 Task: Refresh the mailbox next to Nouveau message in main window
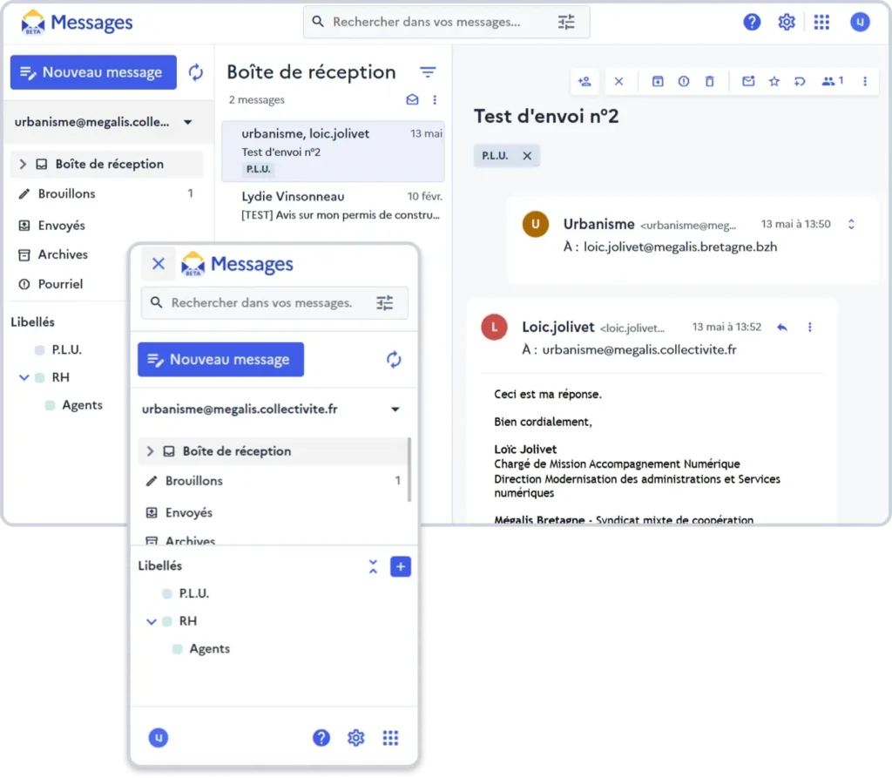pyautogui.click(x=196, y=72)
